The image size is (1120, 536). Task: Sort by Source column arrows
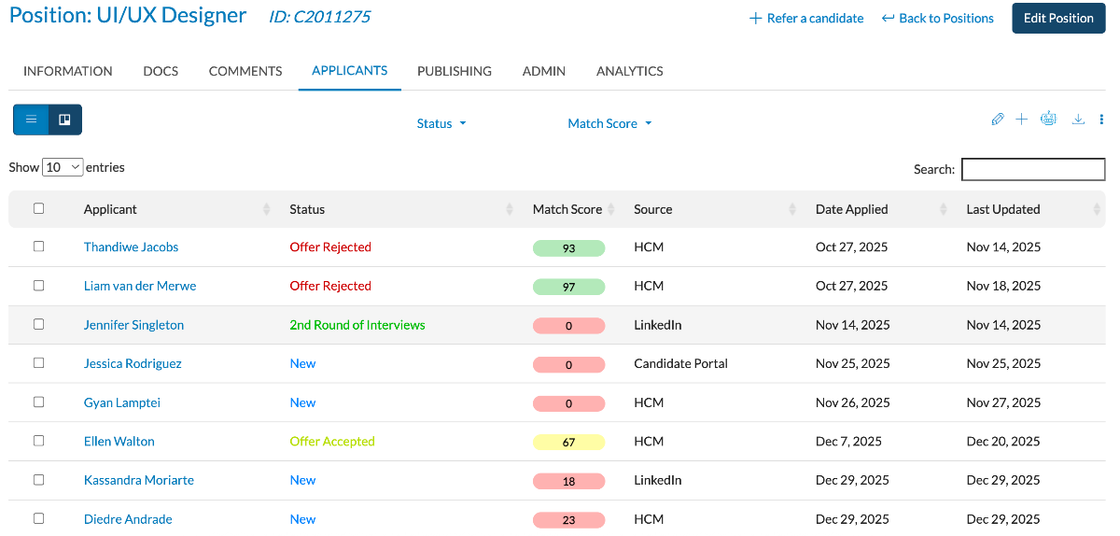(792, 209)
